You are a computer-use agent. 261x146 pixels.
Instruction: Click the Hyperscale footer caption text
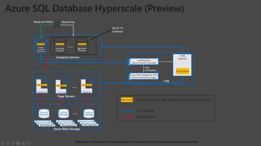coord(137,142)
